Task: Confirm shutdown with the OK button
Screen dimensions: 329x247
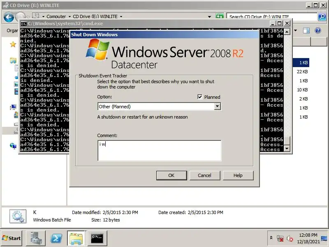Action: point(171,175)
